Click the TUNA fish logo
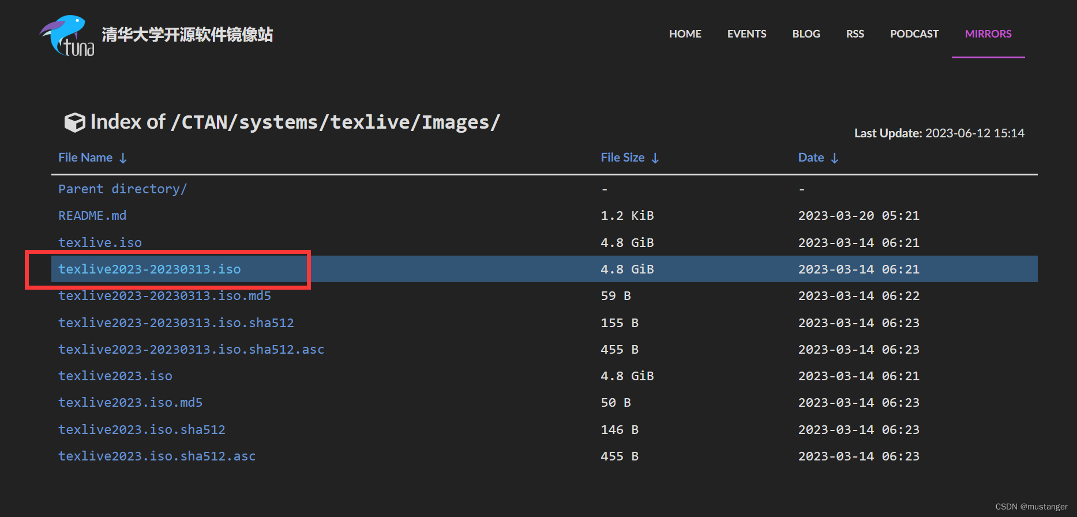This screenshot has width=1077, height=517. (x=67, y=36)
